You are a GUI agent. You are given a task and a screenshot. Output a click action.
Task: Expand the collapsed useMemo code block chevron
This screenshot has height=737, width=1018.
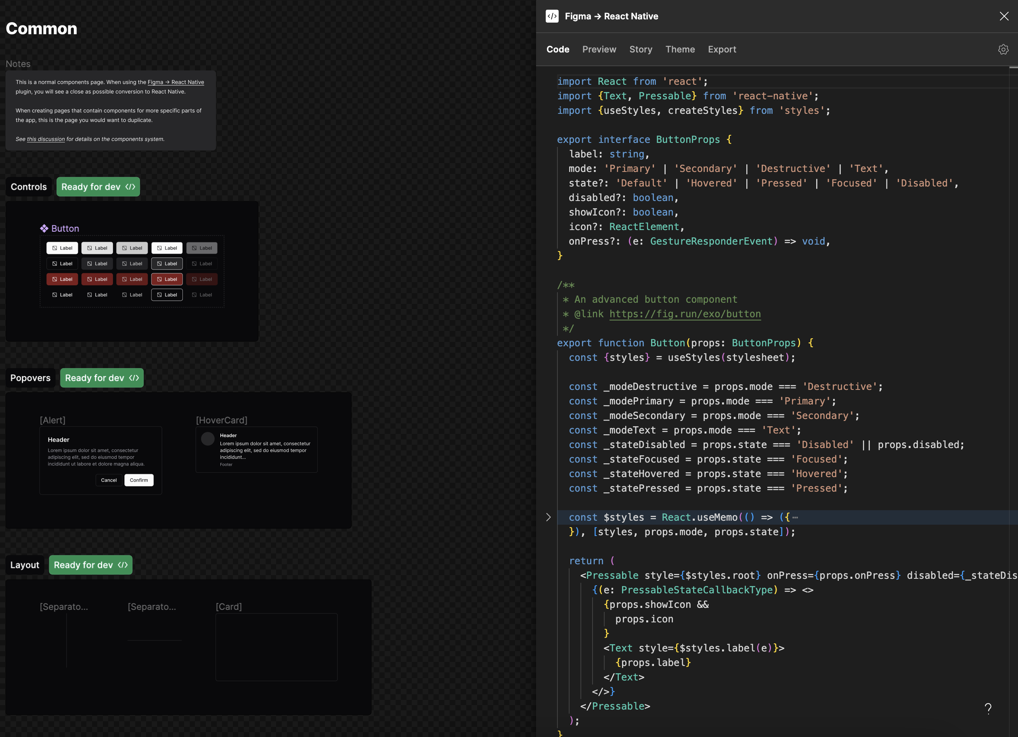[x=549, y=517]
